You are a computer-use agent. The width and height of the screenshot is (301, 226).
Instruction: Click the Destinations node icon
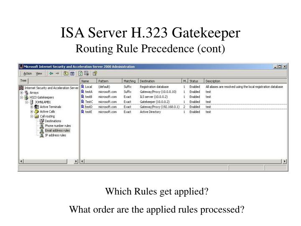pyautogui.click(x=42, y=121)
